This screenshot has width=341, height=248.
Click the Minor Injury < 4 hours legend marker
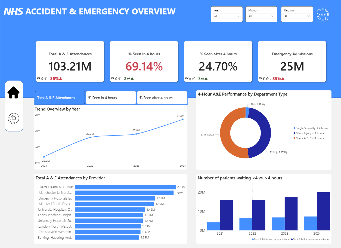294,133
